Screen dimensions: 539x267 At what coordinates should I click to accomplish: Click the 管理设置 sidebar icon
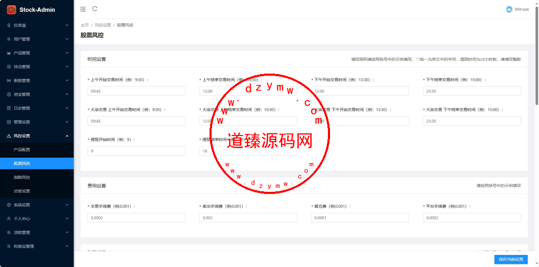coord(9,122)
